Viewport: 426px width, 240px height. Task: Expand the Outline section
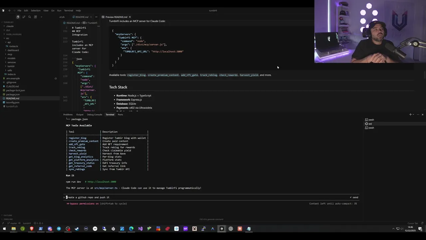[8, 215]
